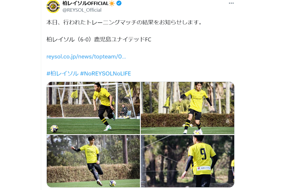Click the sun emoji beside account name

pyautogui.click(x=112, y=3)
